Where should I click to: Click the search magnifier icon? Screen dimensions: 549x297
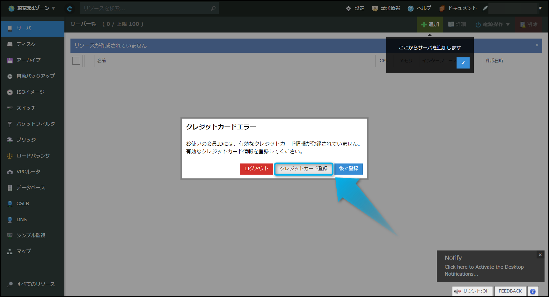tap(213, 8)
